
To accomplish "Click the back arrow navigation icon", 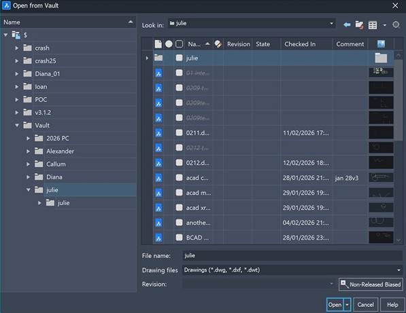I will (x=347, y=25).
